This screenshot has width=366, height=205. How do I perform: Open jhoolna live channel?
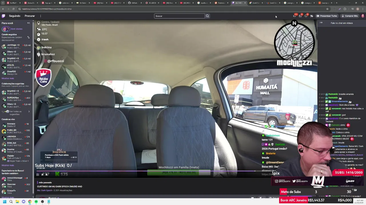(x=16, y=150)
